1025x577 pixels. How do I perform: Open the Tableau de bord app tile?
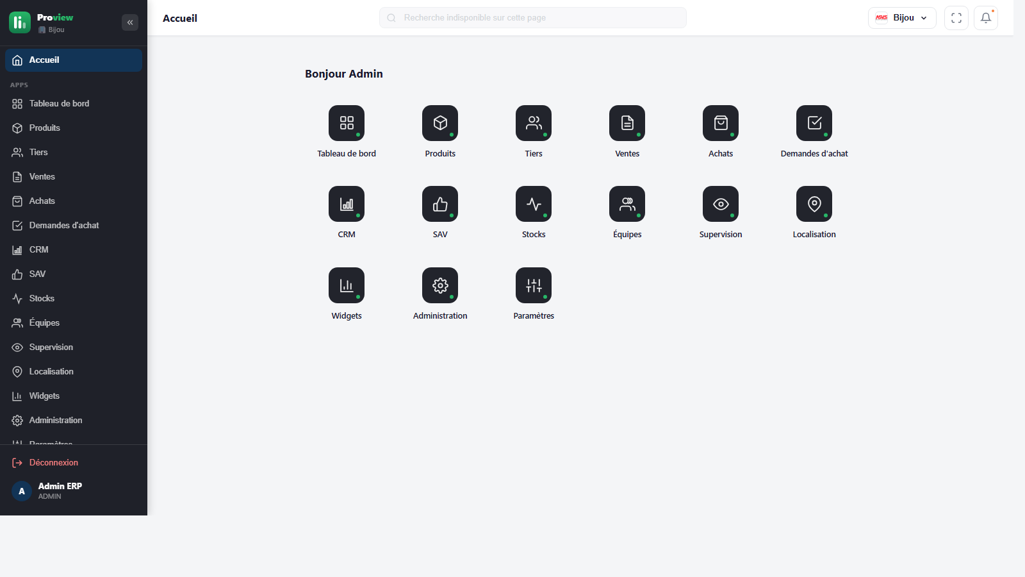(347, 123)
